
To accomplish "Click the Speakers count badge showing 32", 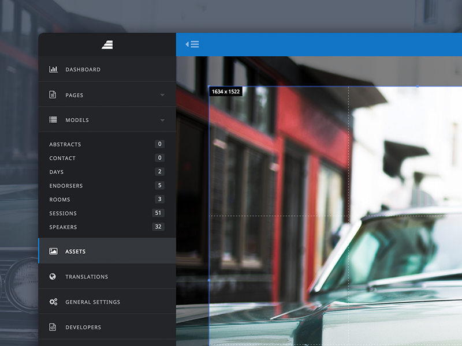I will tap(158, 227).
